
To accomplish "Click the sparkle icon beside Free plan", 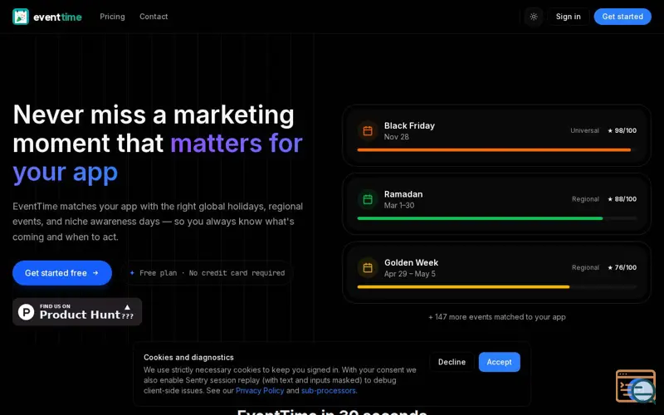I will coord(132,273).
